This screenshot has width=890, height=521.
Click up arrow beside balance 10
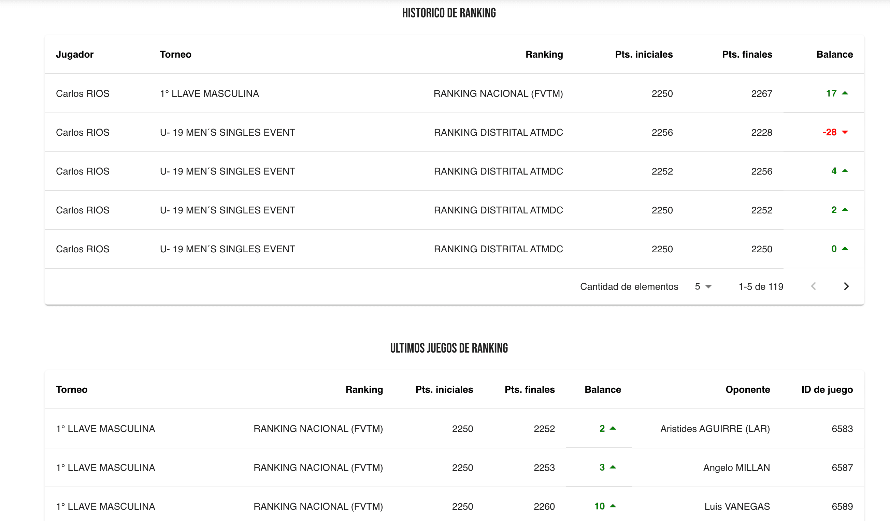coord(613,506)
